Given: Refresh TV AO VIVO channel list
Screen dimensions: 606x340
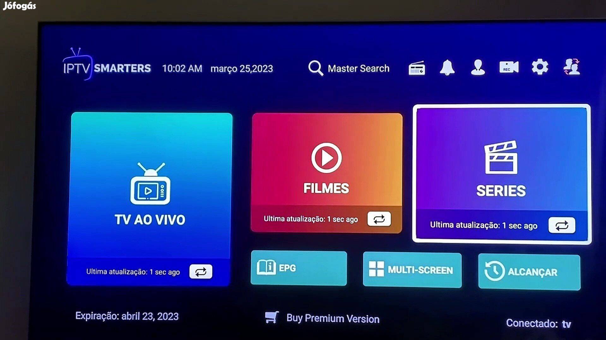Looking at the screenshot, I should tap(201, 271).
